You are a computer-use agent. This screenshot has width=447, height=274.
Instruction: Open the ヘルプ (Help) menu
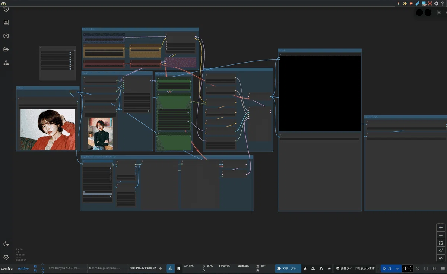(x=43, y=268)
